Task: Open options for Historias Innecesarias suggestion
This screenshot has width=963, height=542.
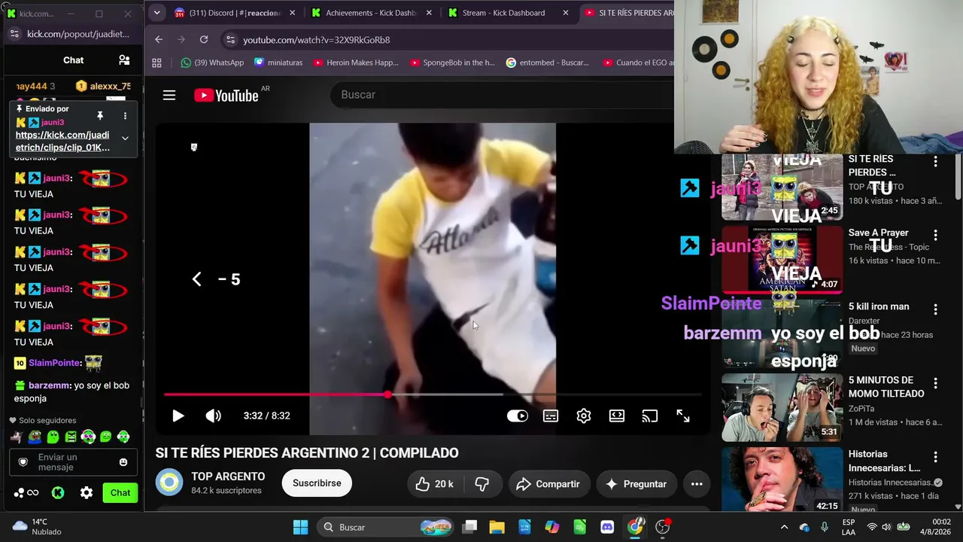Action: click(935, 457)
